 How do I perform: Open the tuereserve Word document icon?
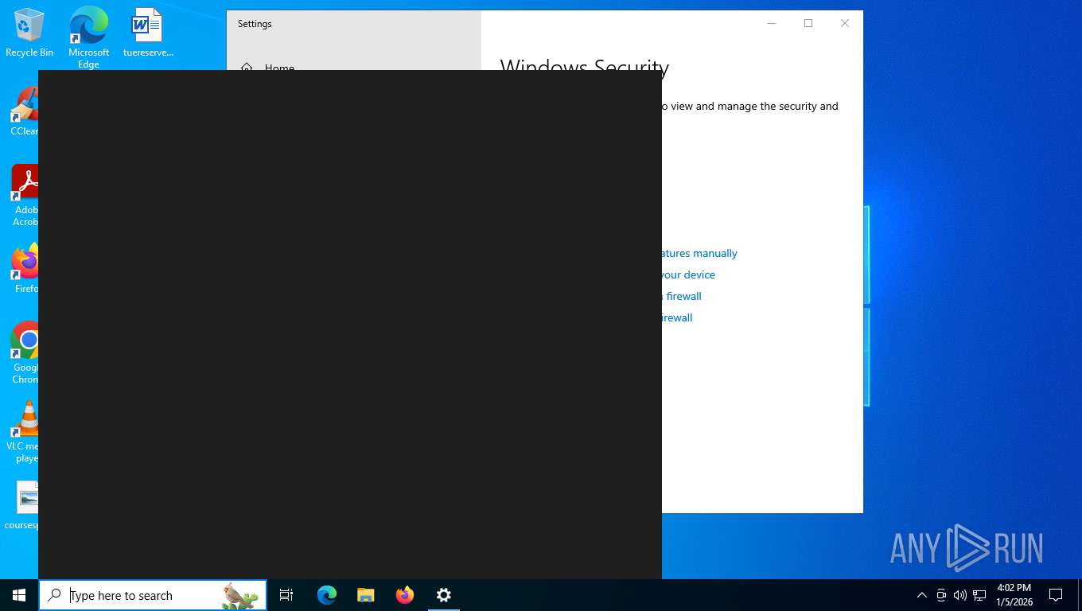[x=148, y=33]
